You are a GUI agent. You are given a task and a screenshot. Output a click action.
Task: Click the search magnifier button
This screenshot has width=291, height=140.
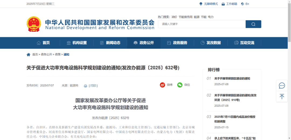pyautogui.click(x=253, y=24)
